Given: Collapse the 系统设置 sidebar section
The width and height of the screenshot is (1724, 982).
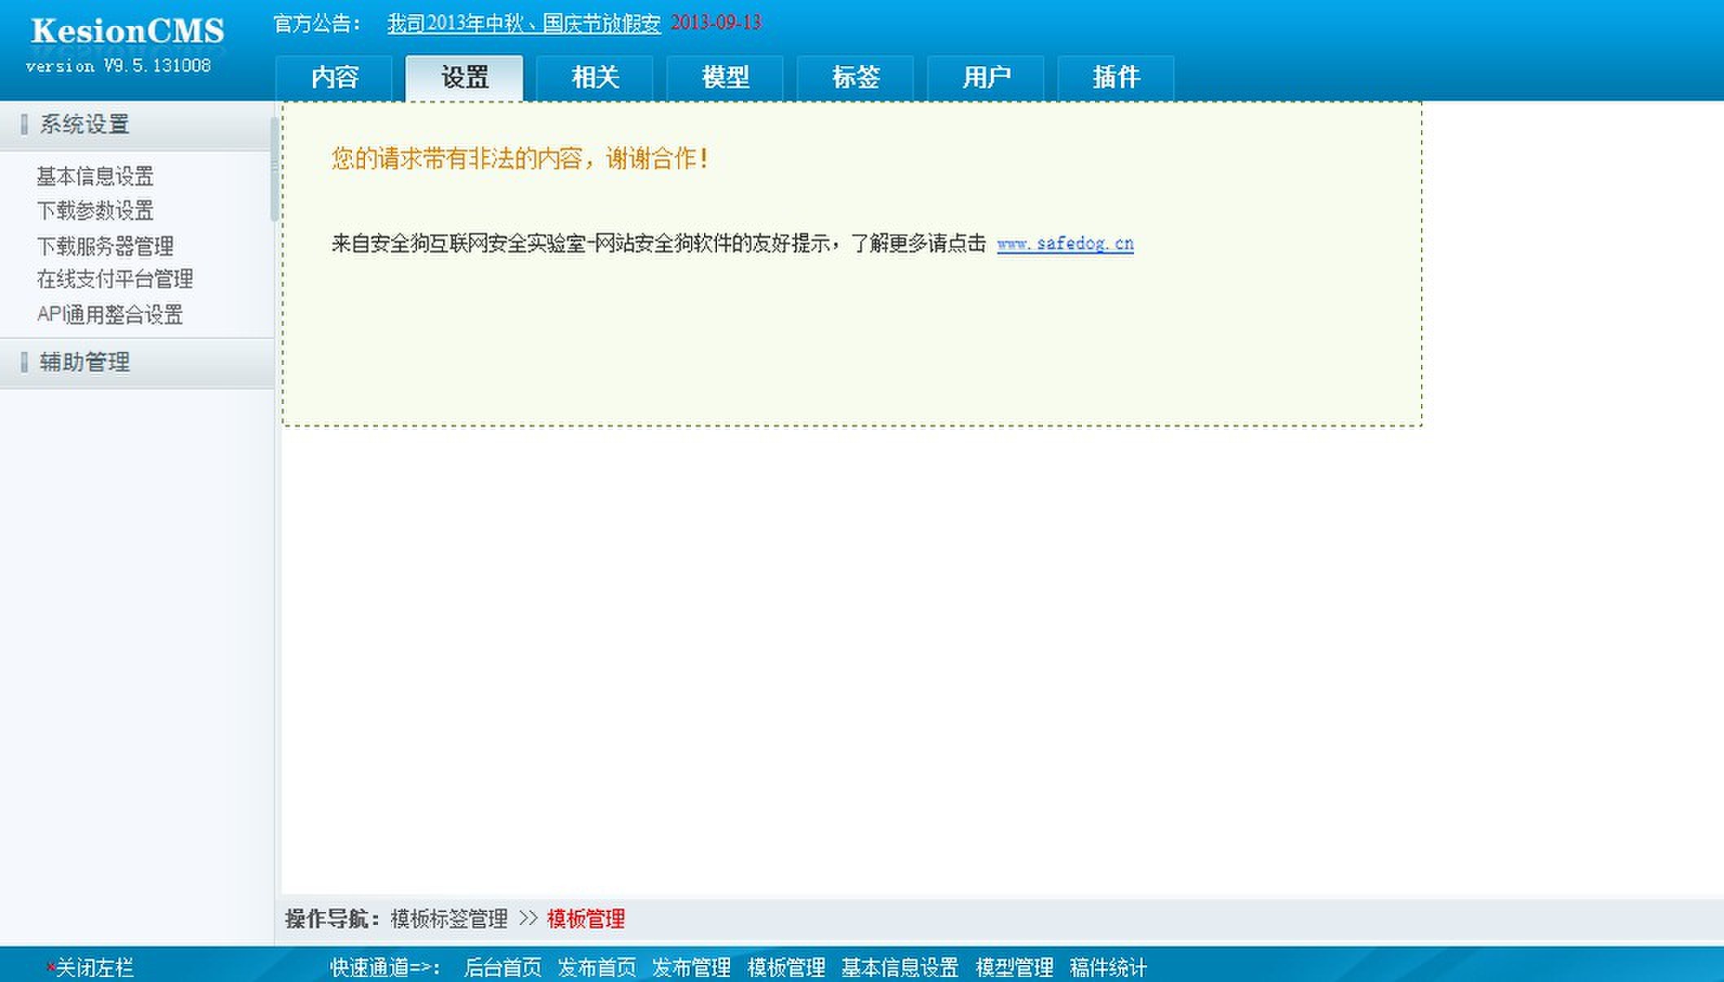Looking at the screenshot, I should (x=136, y=125).
